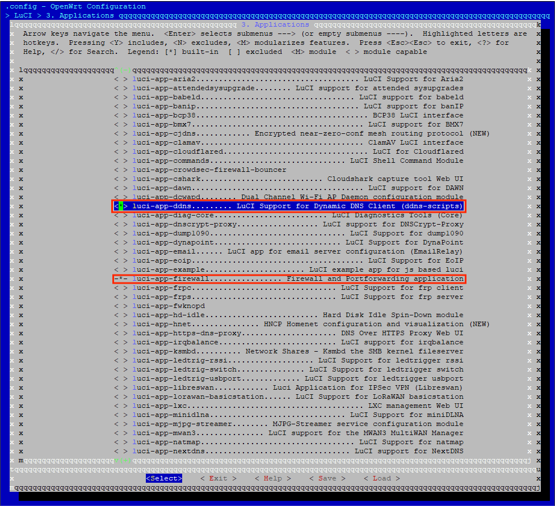Select the luci-app-clamav entry
The width and height of the screenshot is (555, 506).
(297, 142)
